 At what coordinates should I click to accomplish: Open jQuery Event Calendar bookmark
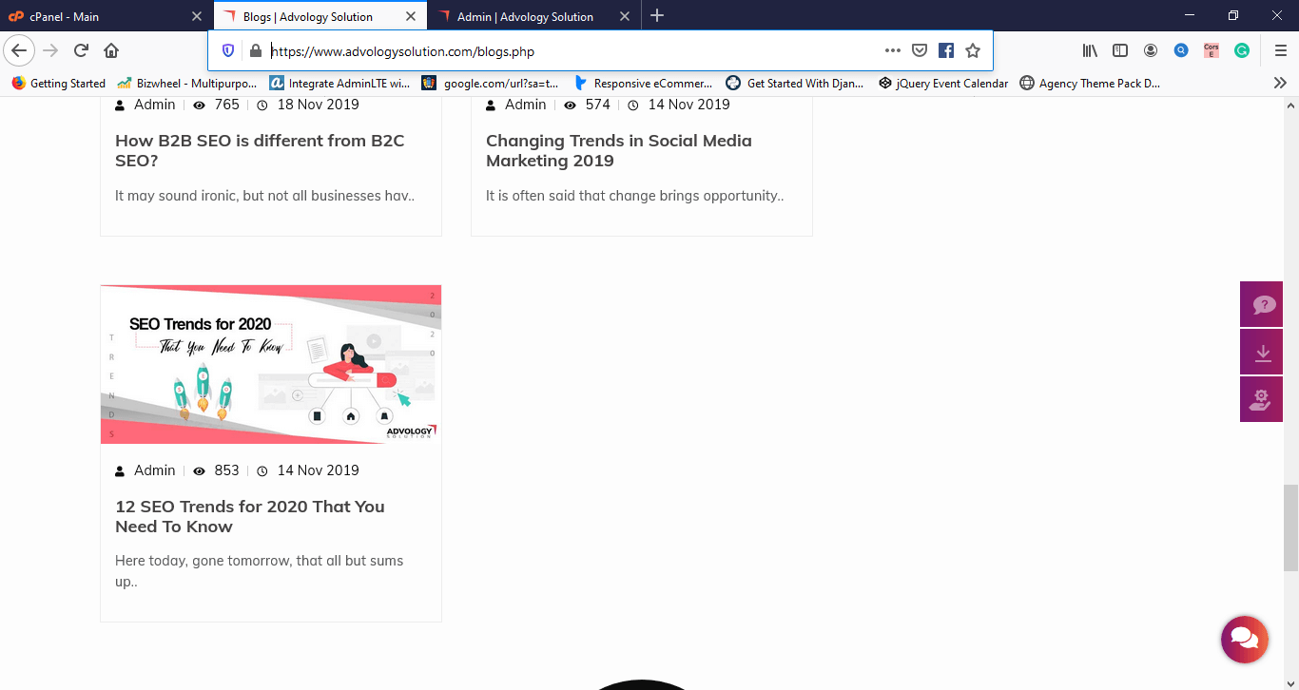tap(943, 83)
